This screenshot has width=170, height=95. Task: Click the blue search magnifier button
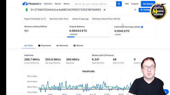119,4
